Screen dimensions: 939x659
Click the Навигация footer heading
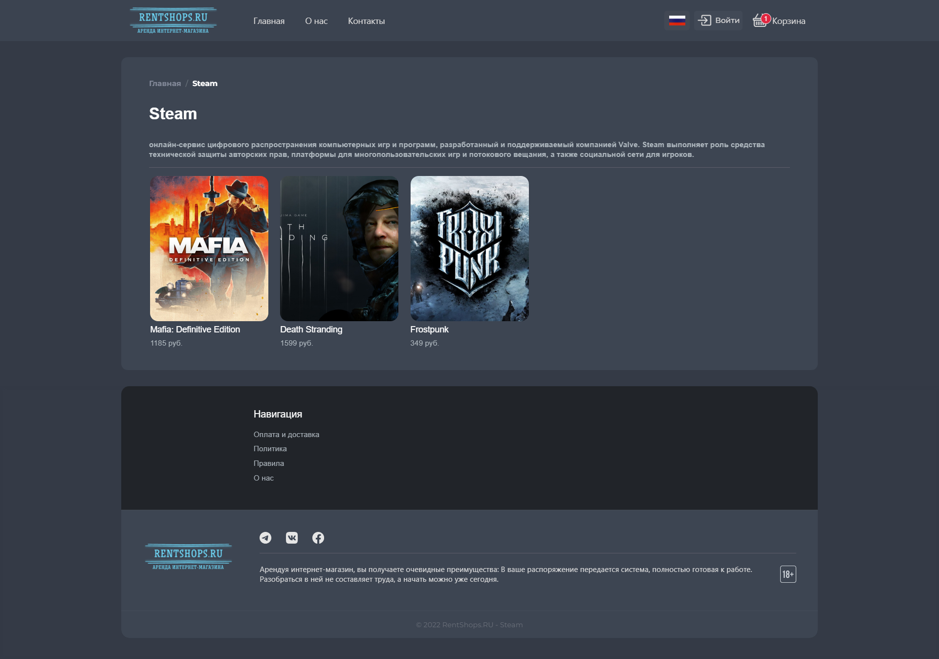coord(278,414)
